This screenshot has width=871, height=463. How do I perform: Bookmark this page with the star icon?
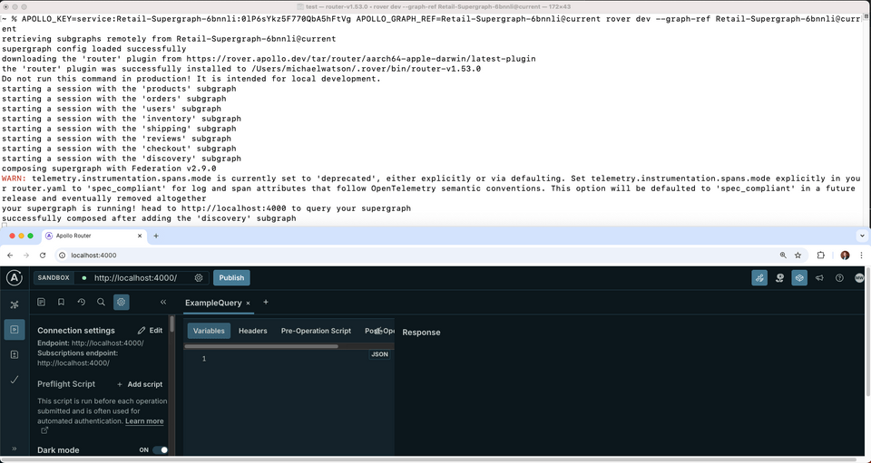click(x=798, y=256)
